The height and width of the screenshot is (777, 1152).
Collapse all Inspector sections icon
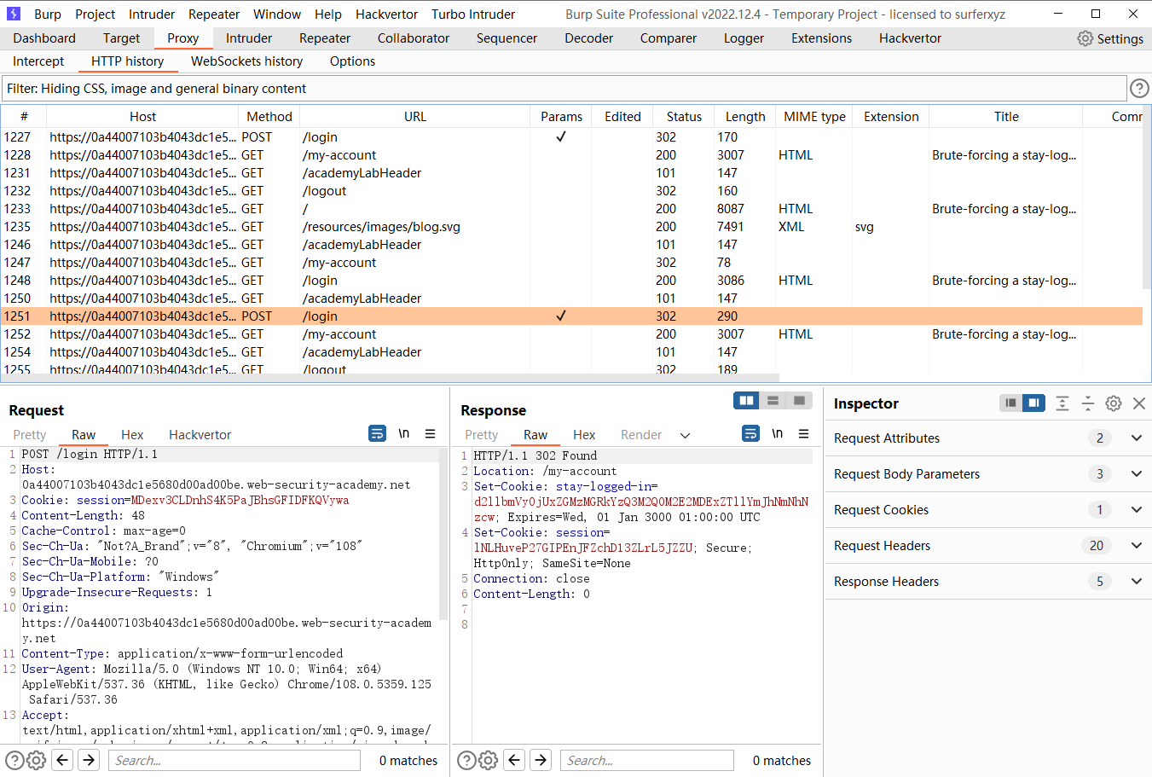click(1088, 403)
